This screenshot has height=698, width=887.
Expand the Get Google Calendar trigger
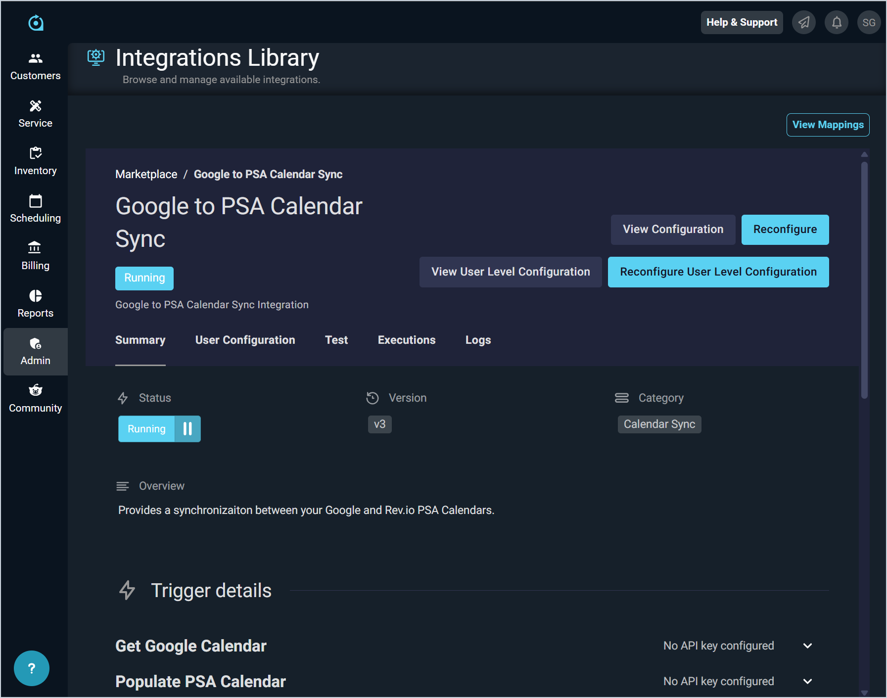[x=807, y=646]
